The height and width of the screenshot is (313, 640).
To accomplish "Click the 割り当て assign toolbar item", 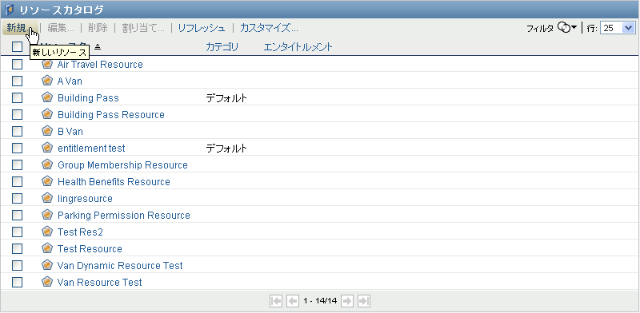I will pyautogui.click(x=143, y=28).
